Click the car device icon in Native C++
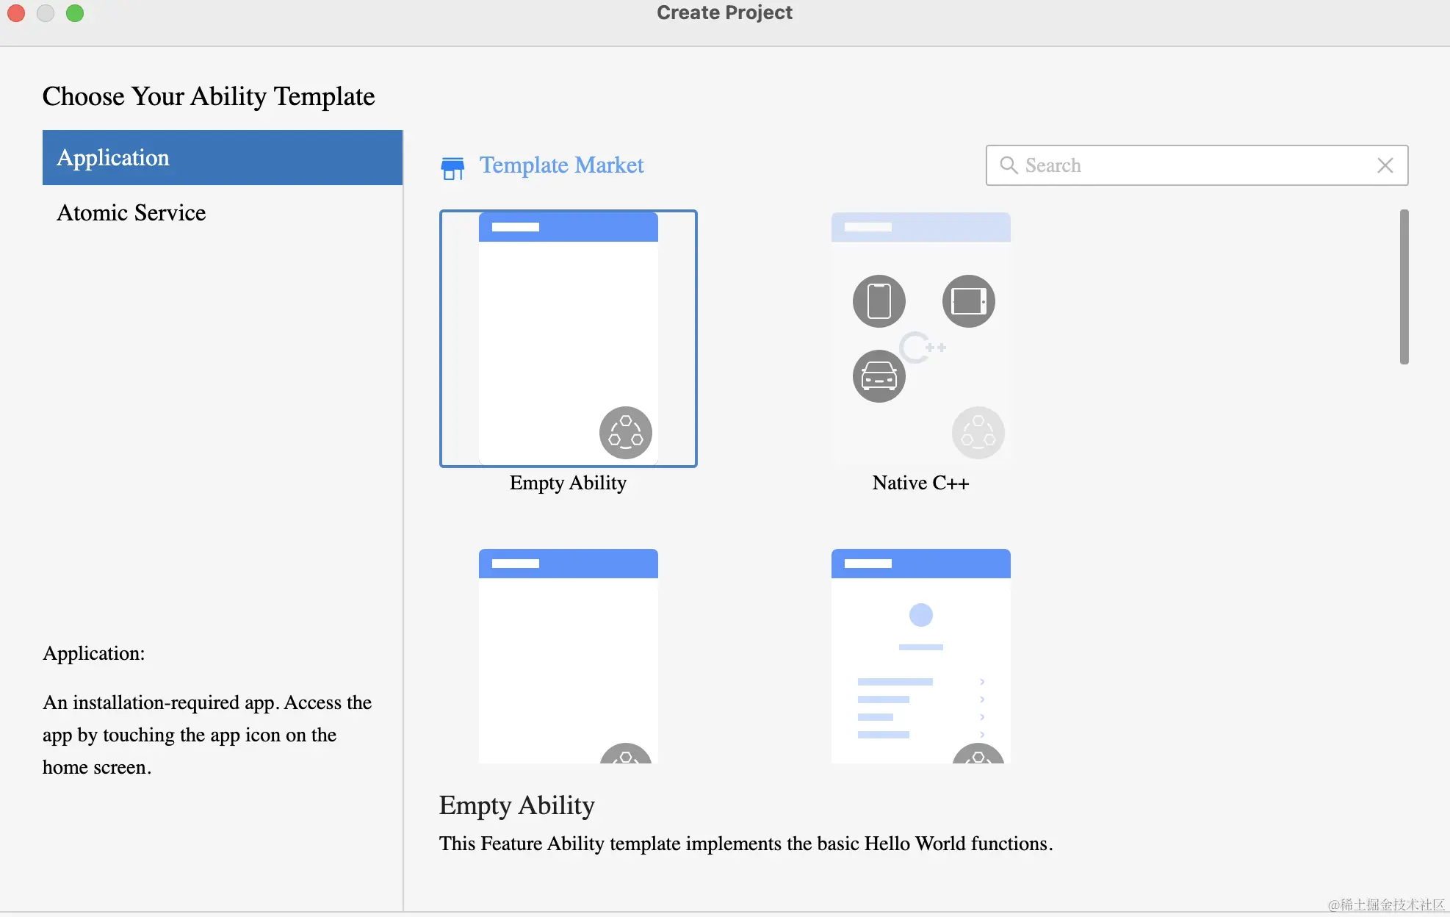This screenshot has height=917, width=1450. click(x=879, y=376)
